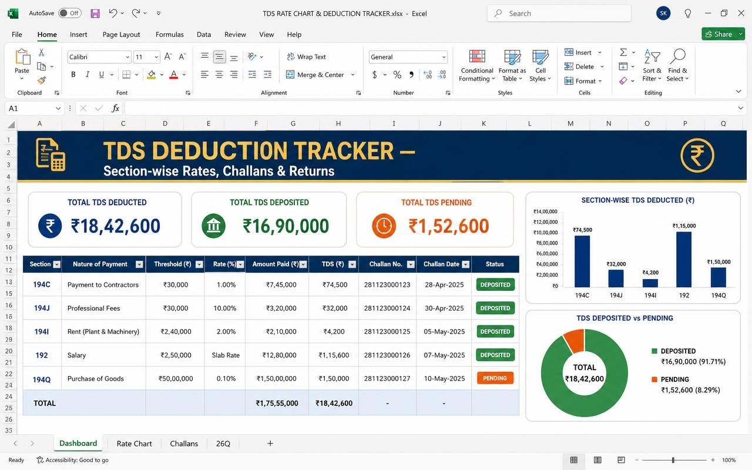This screenshot has width=752, height=470.
Task: Toggle Align Right
Action: tap(234, 75)
